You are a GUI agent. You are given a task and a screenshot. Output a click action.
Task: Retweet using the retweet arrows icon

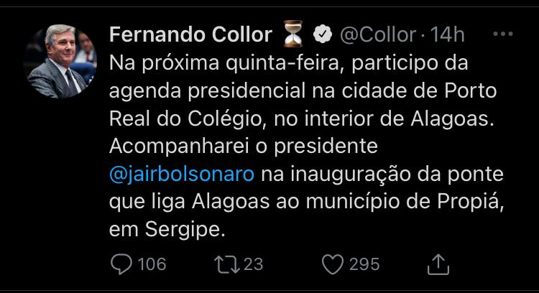[x=226, y=264]
